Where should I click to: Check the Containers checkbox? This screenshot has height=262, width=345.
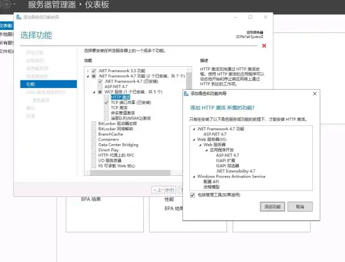(94, 139)
